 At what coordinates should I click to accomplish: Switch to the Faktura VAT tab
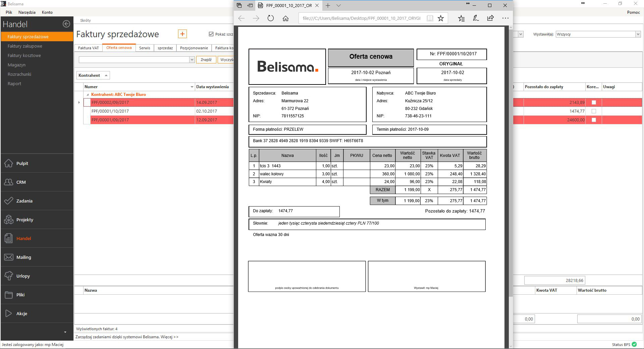click(88, 48)
